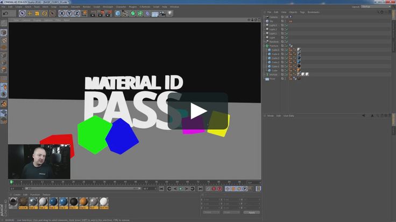
Task: Click the green generator object icon
Action: click(132, 13)
